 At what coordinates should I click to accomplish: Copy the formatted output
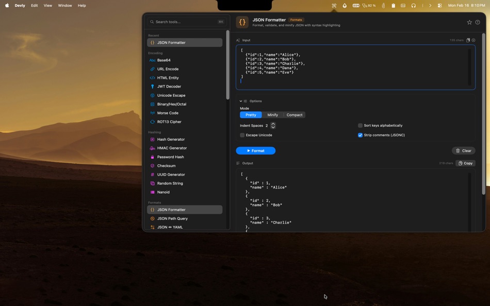[465, 163]
